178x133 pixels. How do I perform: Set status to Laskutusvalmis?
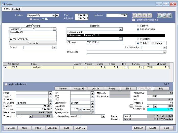coord(138,29)
